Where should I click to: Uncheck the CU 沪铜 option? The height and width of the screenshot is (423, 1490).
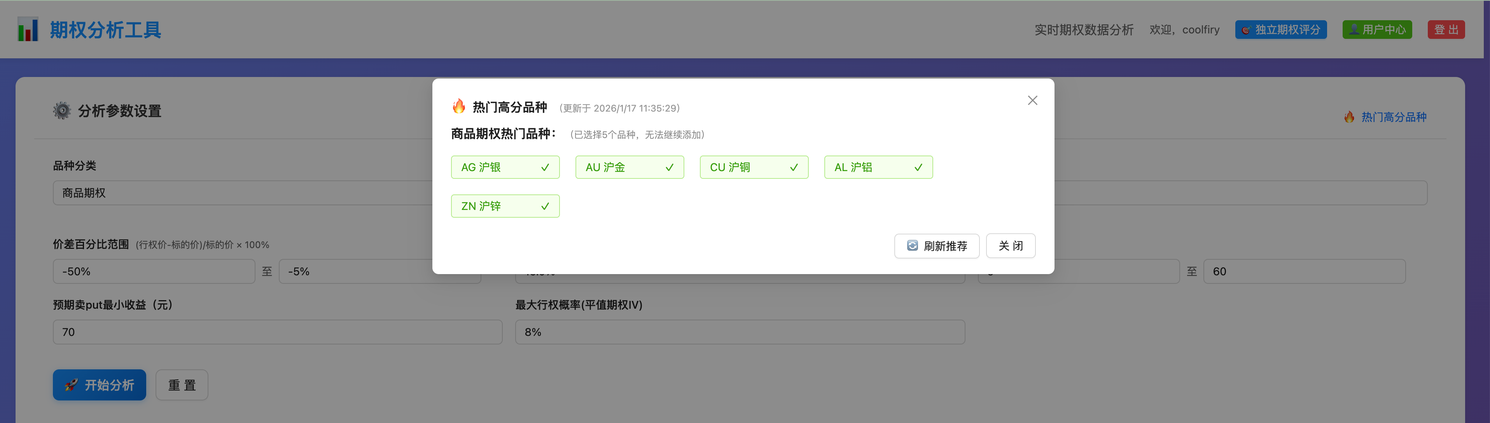(754, 167)
